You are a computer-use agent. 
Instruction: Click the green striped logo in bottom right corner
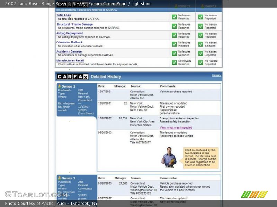254,194
